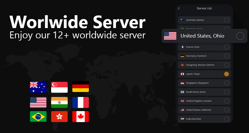This screenshot has height=133, width=249.
Task: Choose the 'France, Paris' server label
Action: [x=193, y=47]
